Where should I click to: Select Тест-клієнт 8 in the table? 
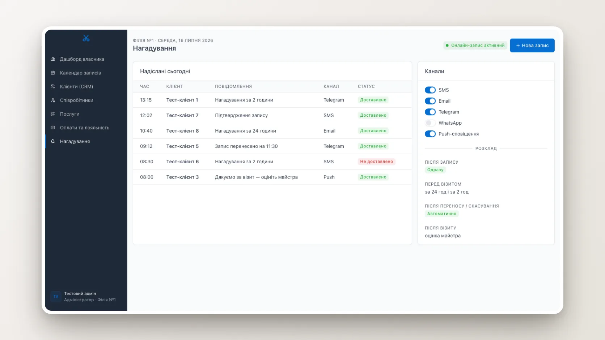[182, 131]
